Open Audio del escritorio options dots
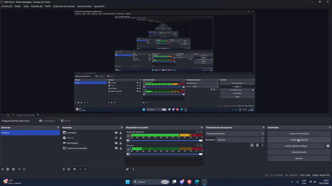The height and width of the screenshot is (186, 332). [x=128, y=136]
